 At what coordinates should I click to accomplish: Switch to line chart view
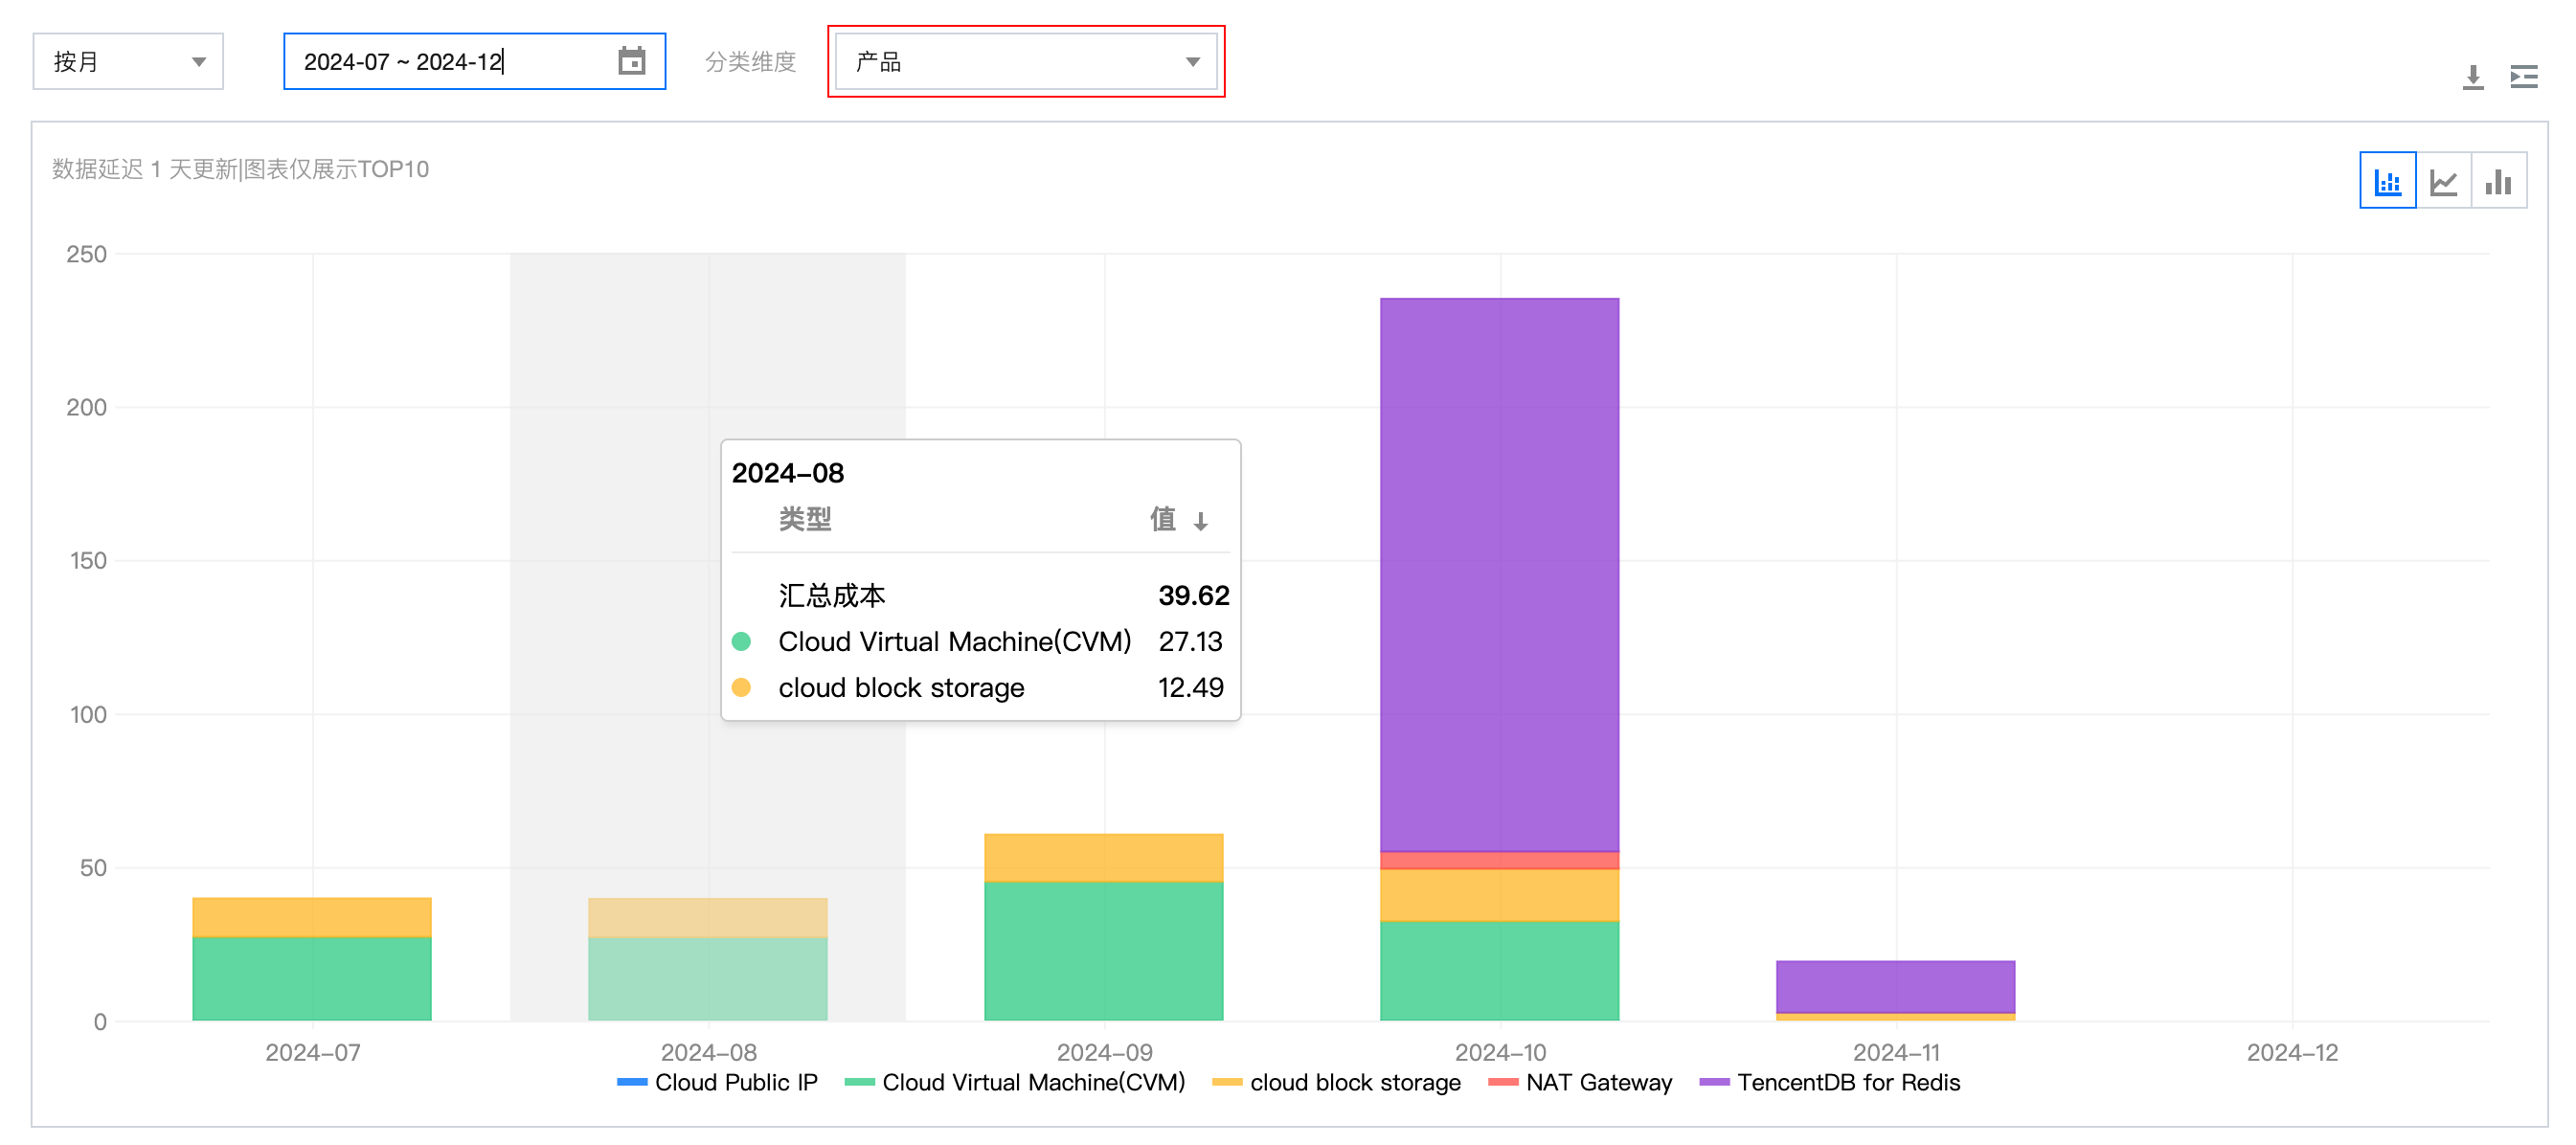coord(2443,181)
